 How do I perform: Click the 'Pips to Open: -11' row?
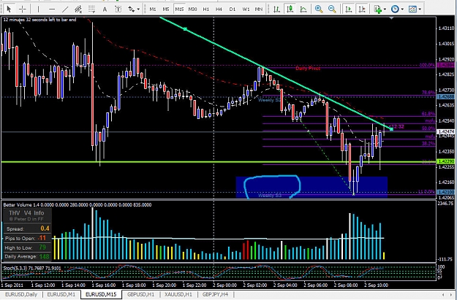pos(27,238)
